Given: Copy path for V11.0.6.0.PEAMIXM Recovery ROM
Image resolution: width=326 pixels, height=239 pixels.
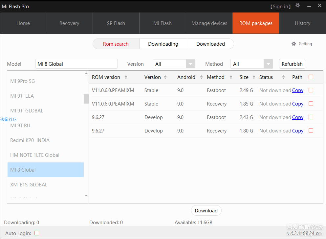Looking at the screenshot, I should 298,104.
